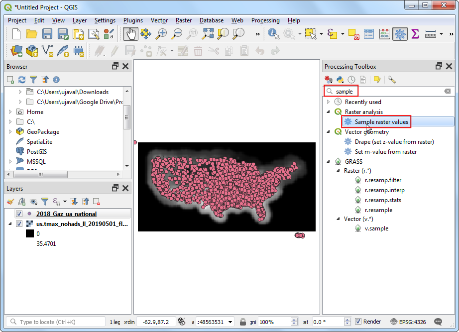The image size is (459, 332).
Task: Select the Pan Map hand tool
Action: tap(130, 34)
